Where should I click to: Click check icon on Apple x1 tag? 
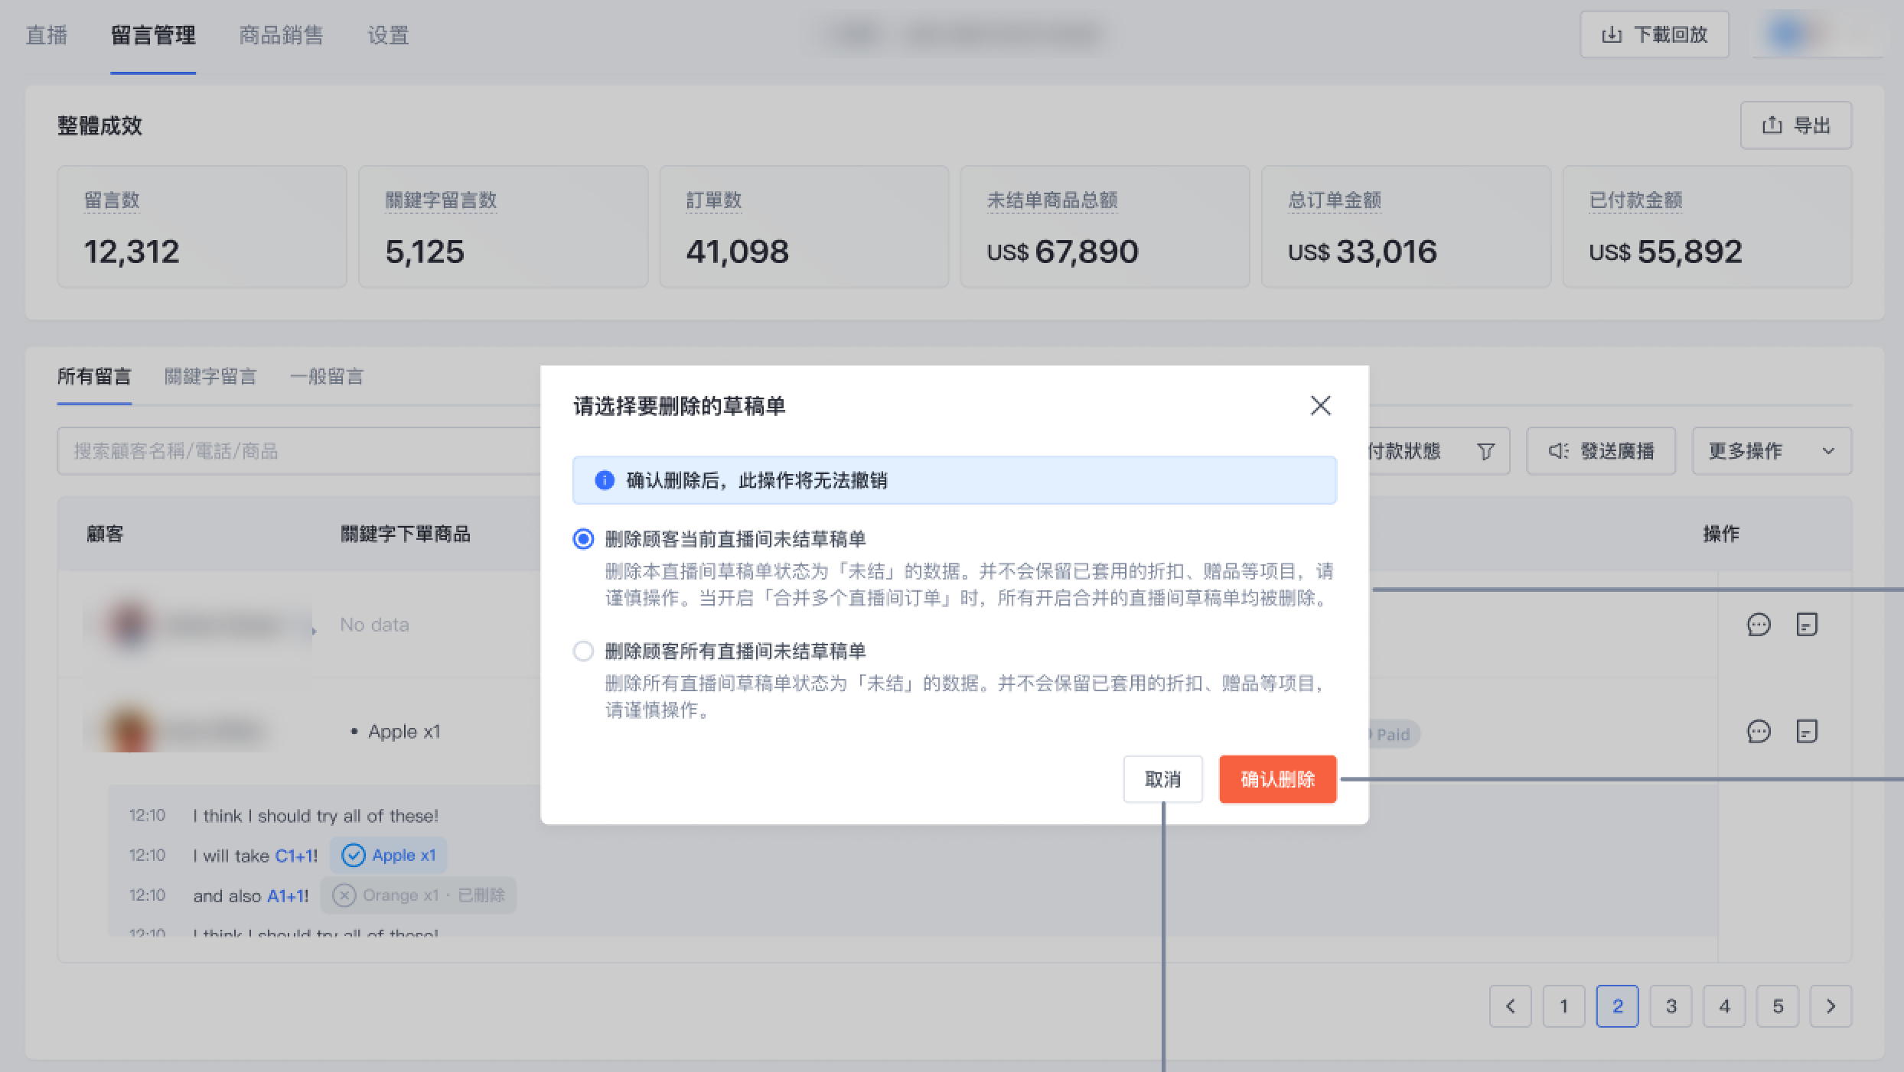coord(353,855)
